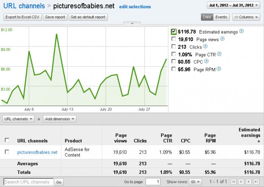Sort by URL channels column header

(x=32, y=141)
